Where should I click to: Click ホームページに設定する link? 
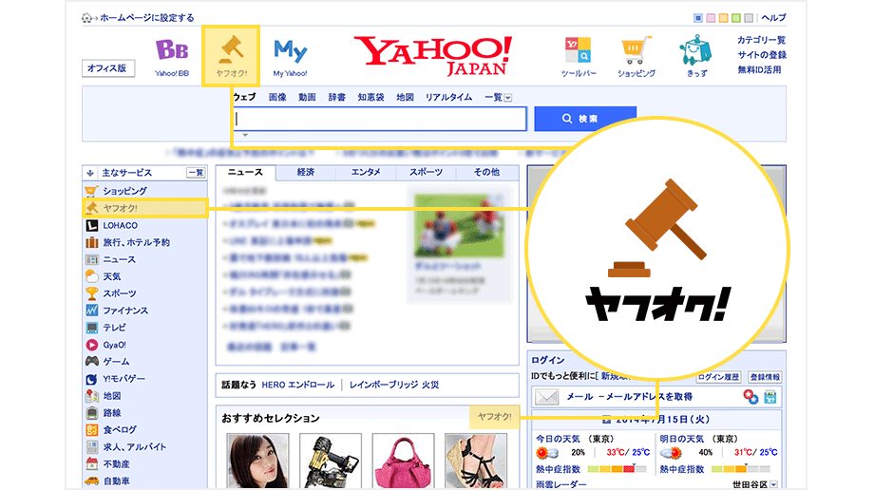click(147, 18)
